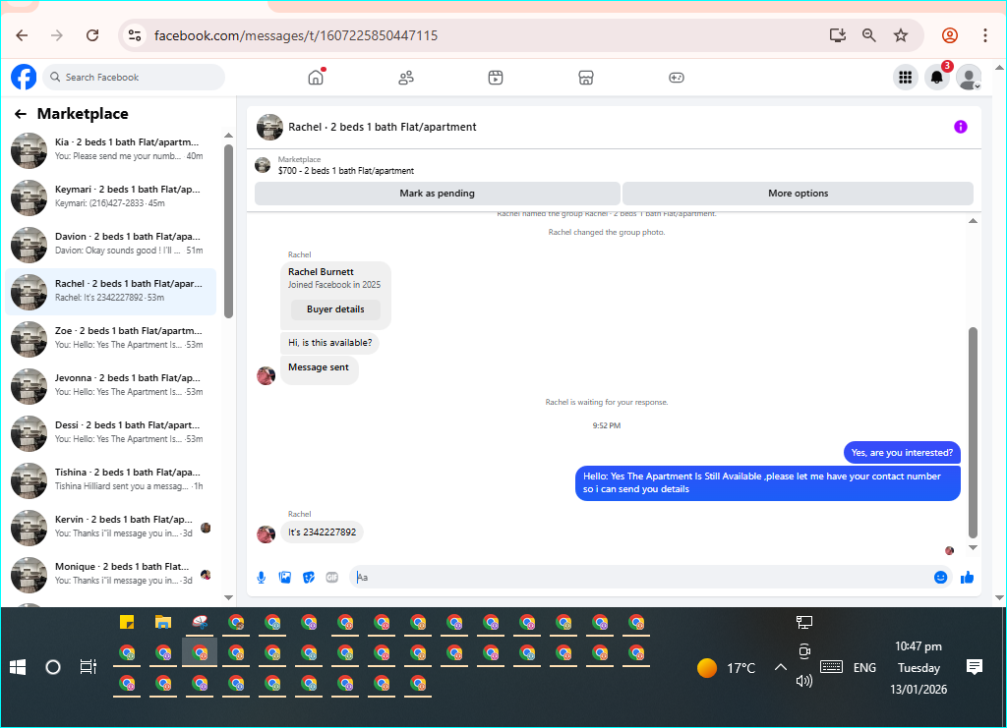Bookmark this page with star icon
Image resolution: width=1007 pixels, height=728 pixels.
tap(901, 35)
